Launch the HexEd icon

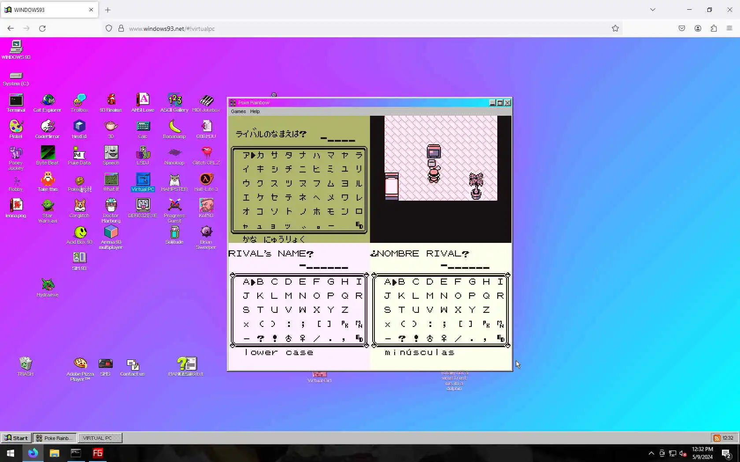[79, 129]
